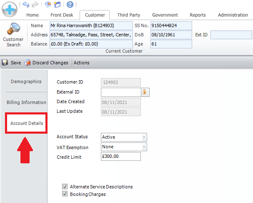Click the undo arrow icon
The width and height of the screenshot is (253, 203).
click(26, 5)
